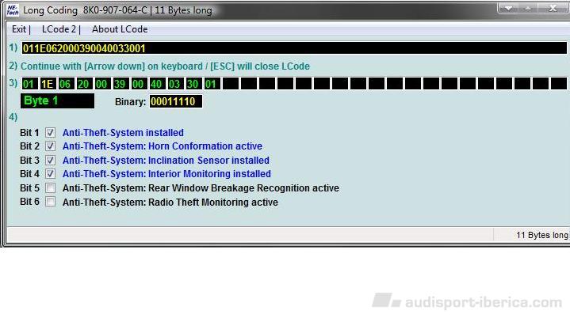
Task: Select byte cell with value 20
Action: [83, 84]
